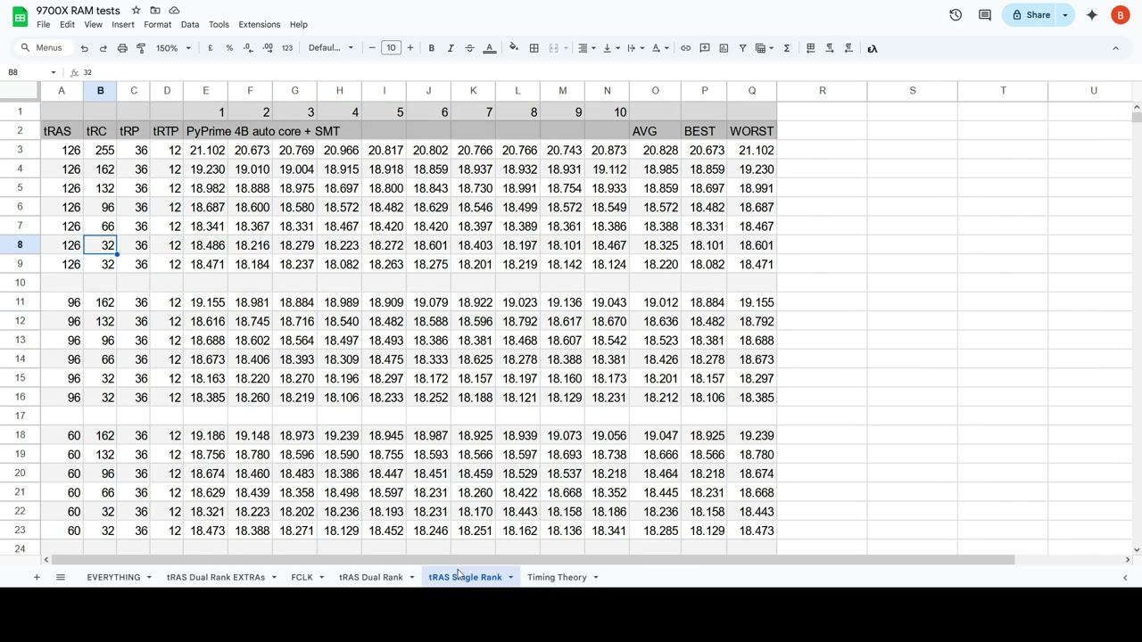Open the zoom 150% dropdown
The image size is (1142, 642).
point(173,48)
